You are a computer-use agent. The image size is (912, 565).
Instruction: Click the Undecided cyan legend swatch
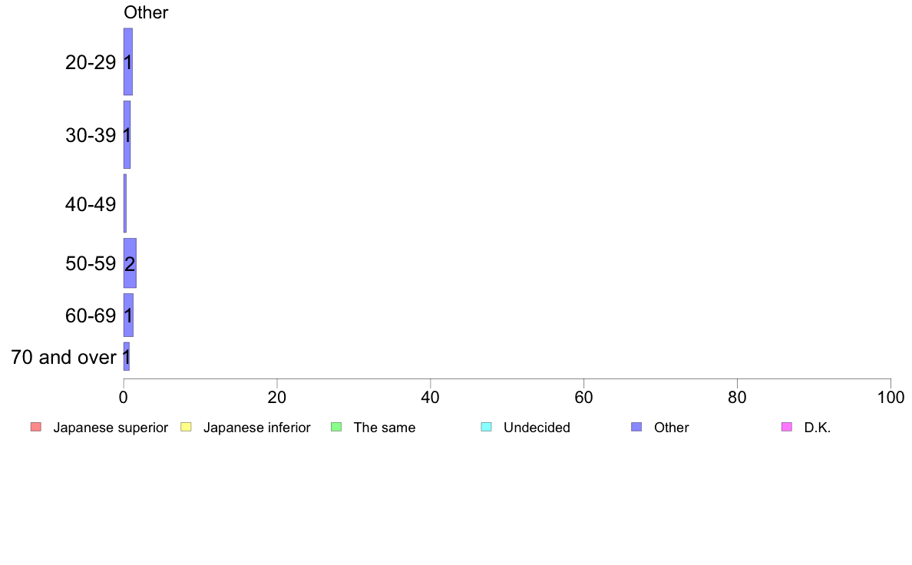coord(486,427)
